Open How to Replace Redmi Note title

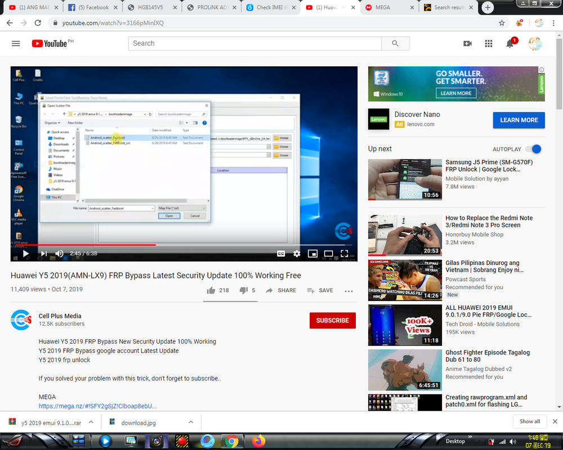[x=489, y=222]
